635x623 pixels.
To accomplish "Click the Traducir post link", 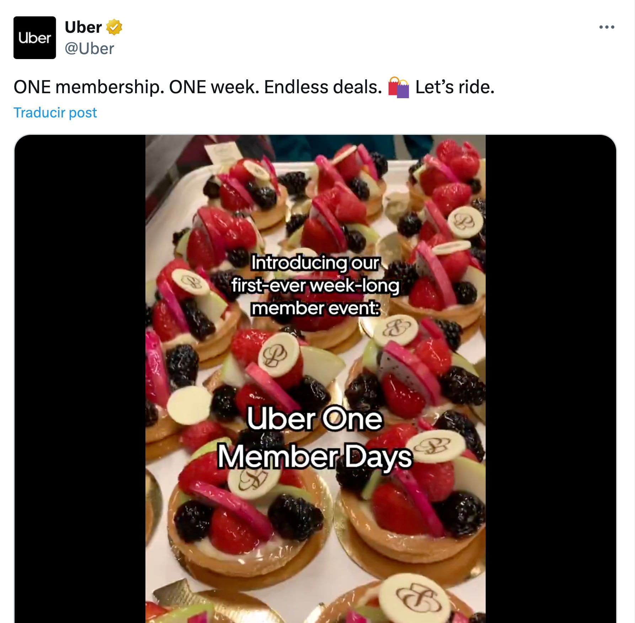I will click(55, 112).
